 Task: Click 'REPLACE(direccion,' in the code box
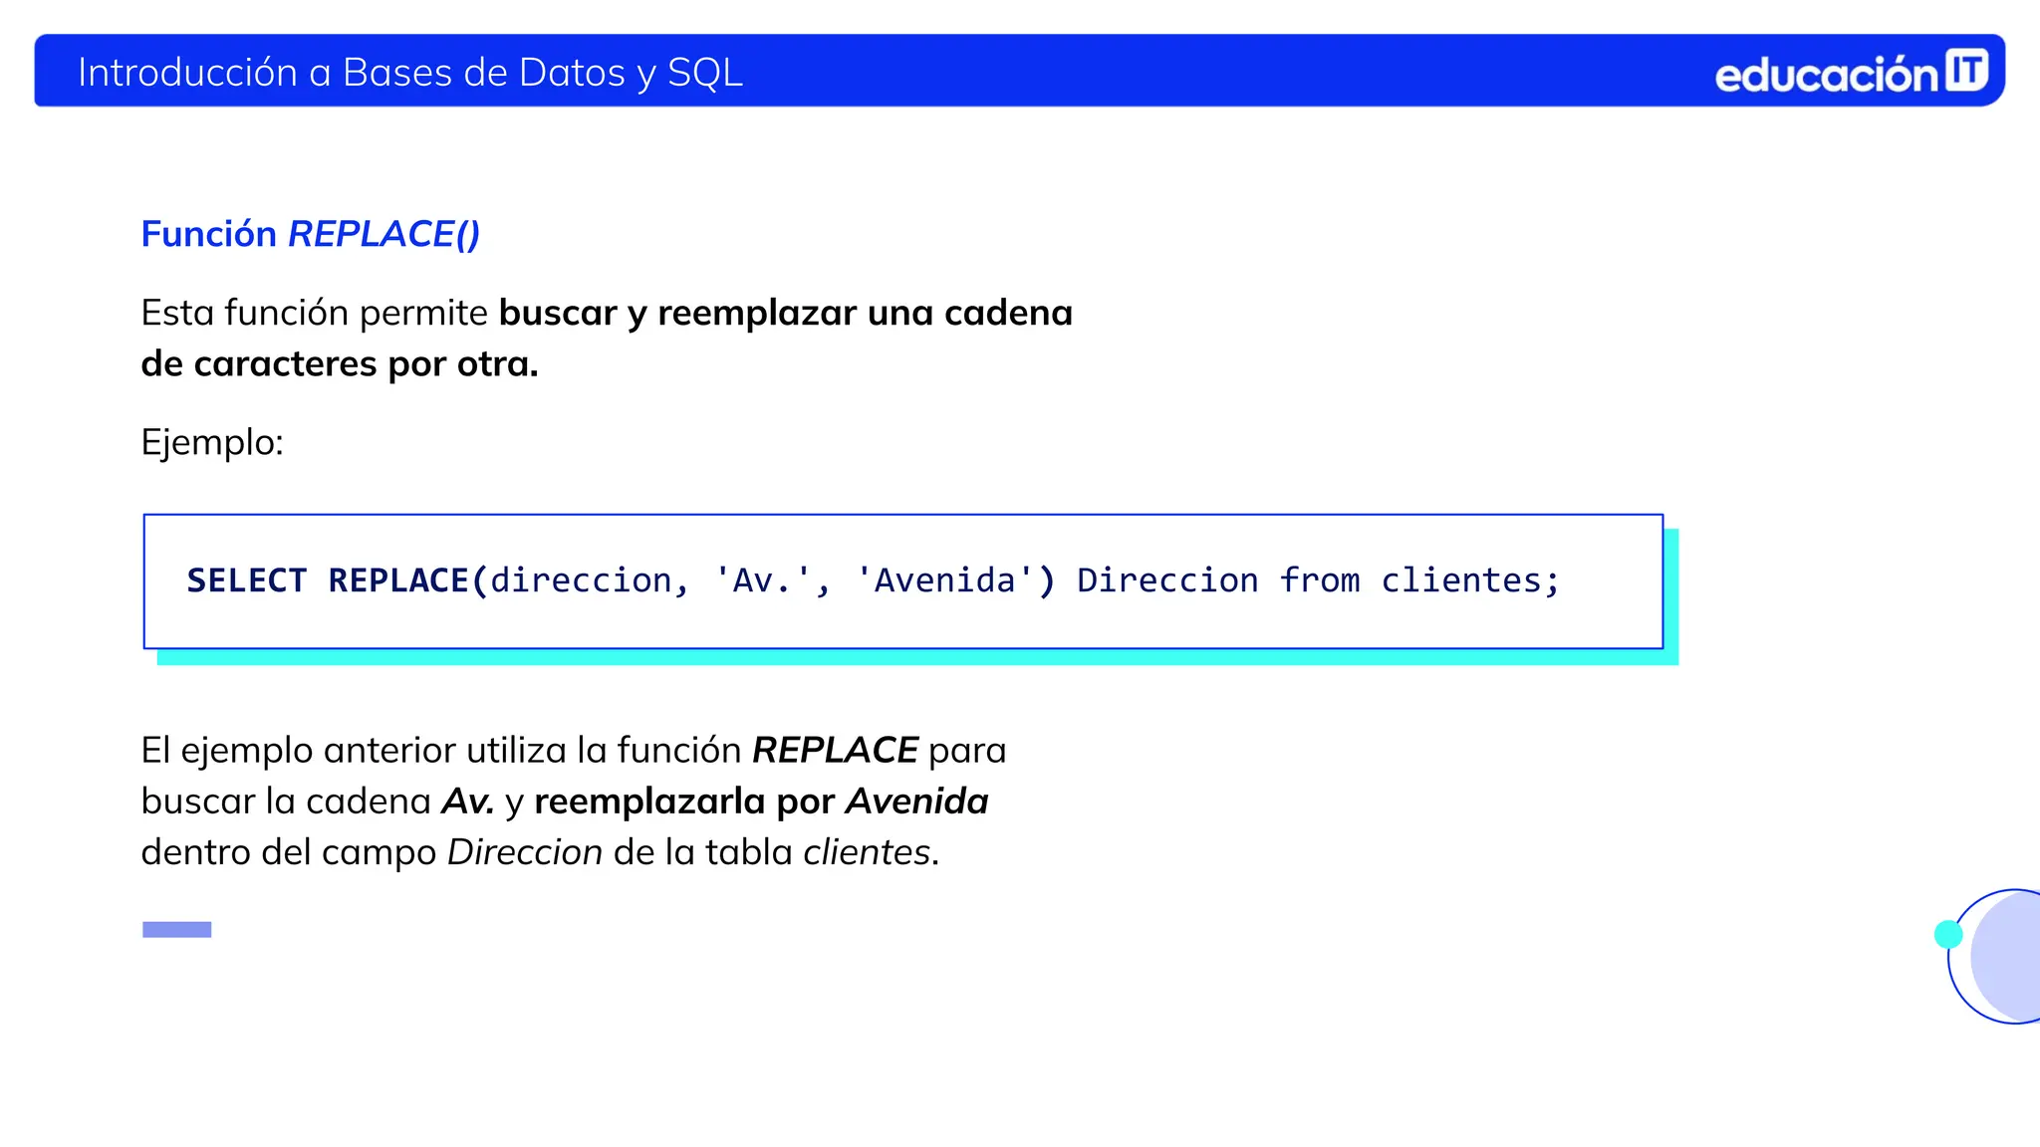(509, 580)
